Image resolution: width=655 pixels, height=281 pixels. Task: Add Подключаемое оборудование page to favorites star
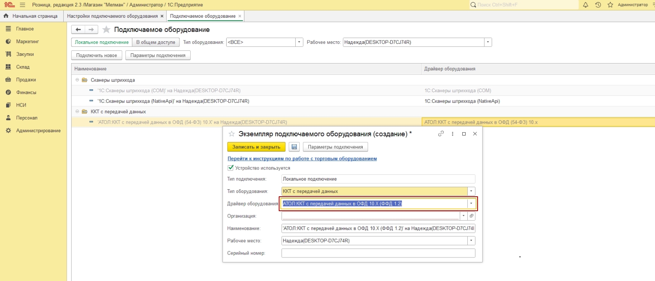point(106,29)
